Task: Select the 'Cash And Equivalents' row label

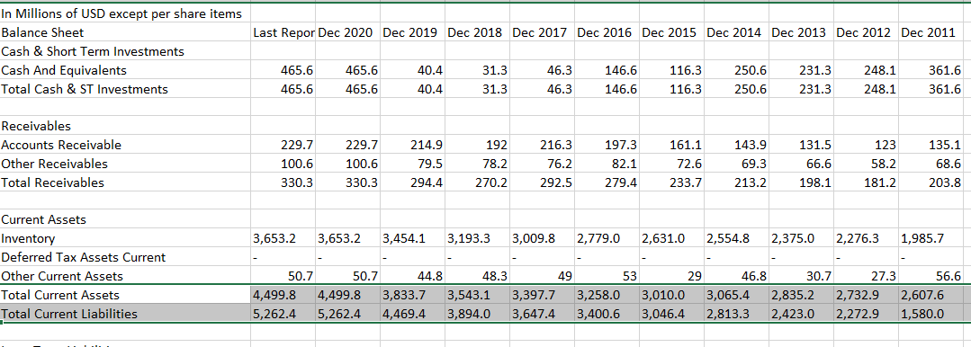Action: (x=126, y=70)
